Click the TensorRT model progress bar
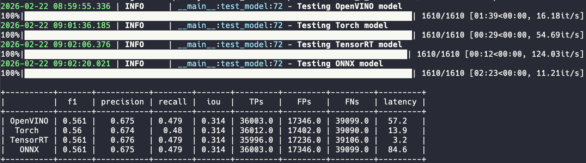This screenshot has height=163, width=586. (x=216, y=54)
